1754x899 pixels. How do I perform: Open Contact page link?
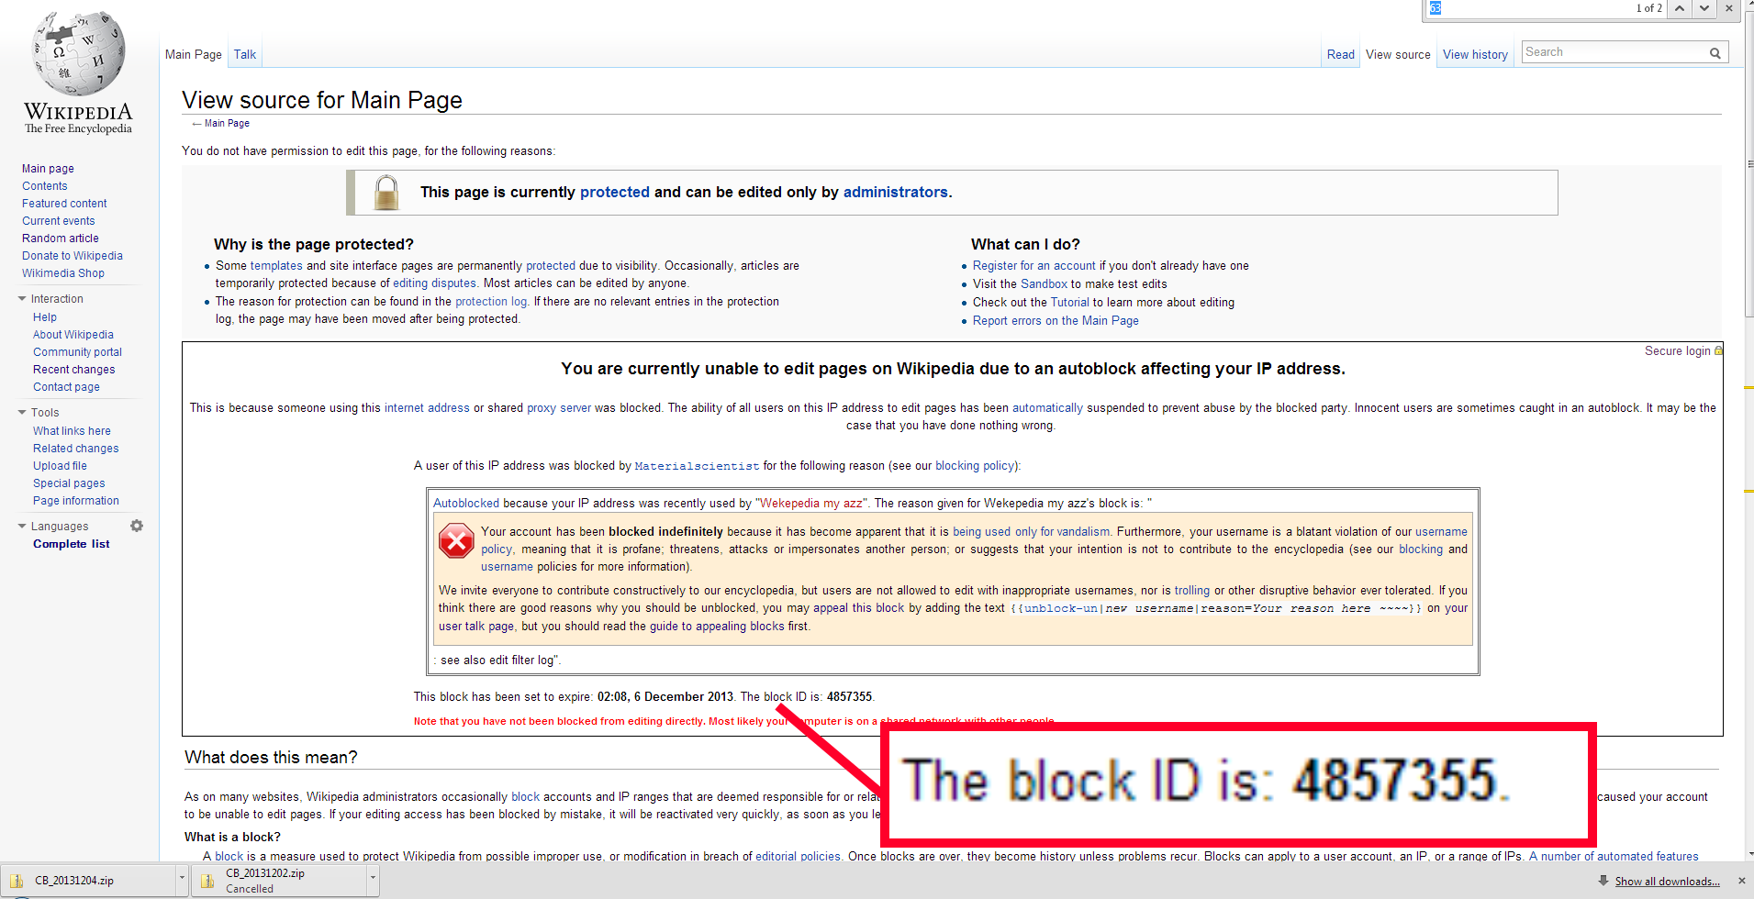(66, 387)
